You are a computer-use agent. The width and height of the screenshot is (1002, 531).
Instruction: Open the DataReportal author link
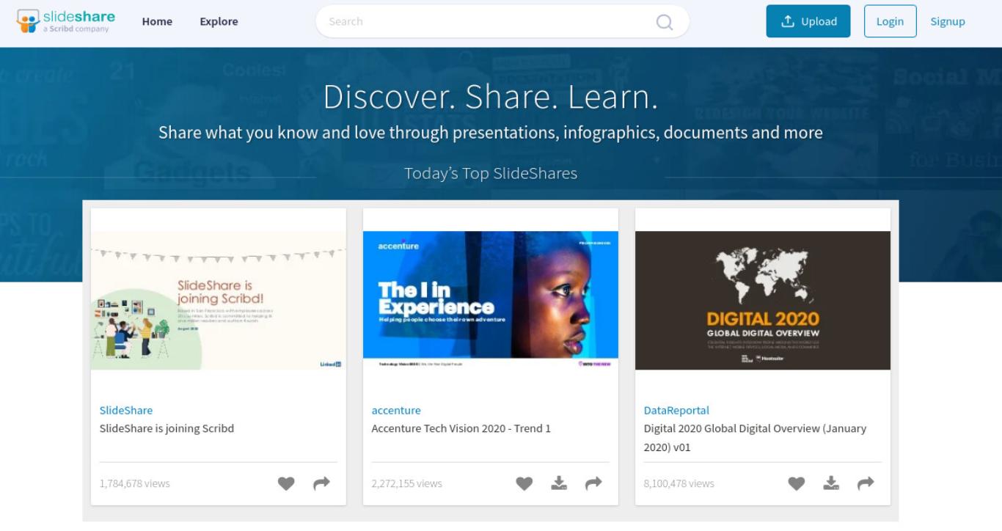tap(676, 410)
